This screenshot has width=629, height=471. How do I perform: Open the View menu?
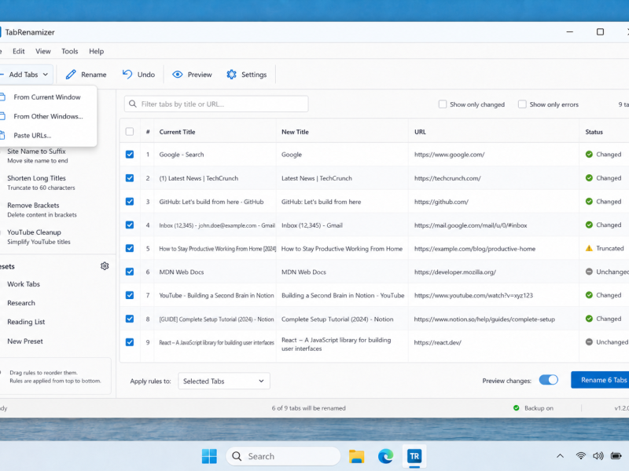click(x=43, y=51)
